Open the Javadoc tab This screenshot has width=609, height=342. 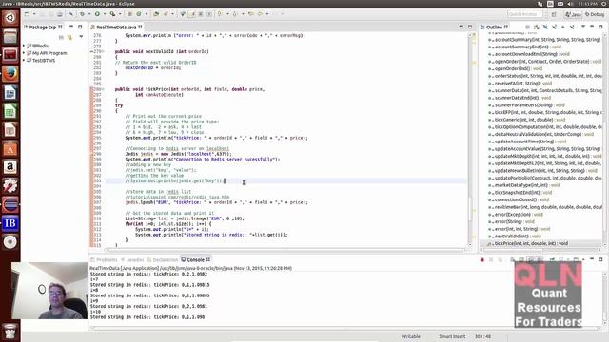click(x=132, y=259)
